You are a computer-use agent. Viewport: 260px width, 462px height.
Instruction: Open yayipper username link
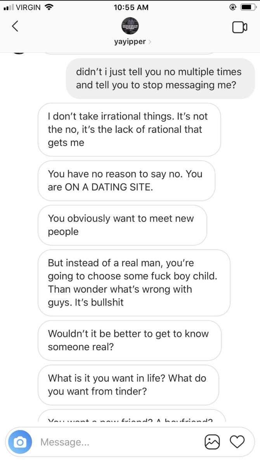click(130, 42)
